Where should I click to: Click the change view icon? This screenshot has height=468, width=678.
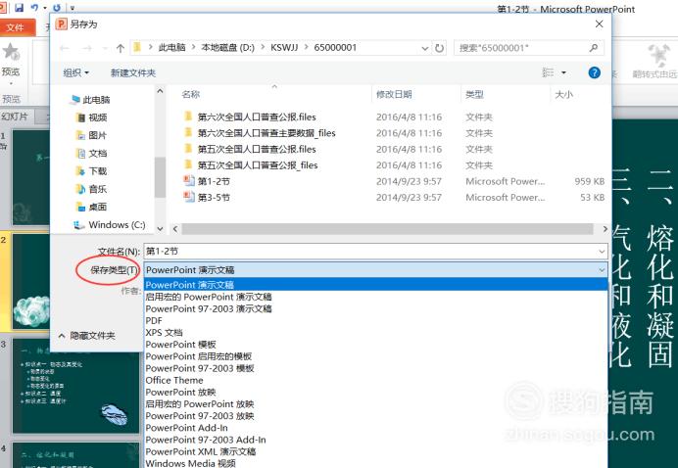(x=548, y=72)
